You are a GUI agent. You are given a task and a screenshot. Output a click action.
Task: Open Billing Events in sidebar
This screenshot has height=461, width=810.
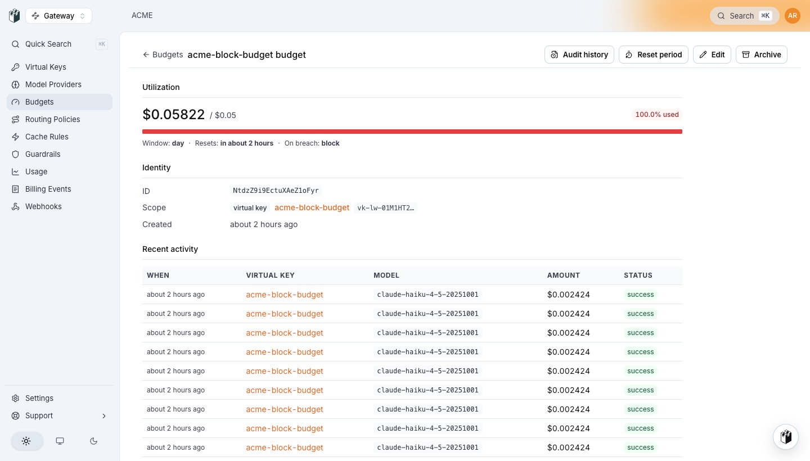pos(60,189)
